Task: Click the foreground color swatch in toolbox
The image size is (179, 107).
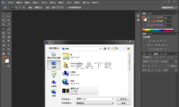Action: click(5, 58)
